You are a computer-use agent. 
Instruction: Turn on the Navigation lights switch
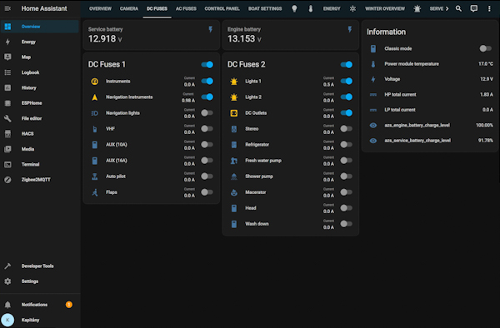click(207, 112)
